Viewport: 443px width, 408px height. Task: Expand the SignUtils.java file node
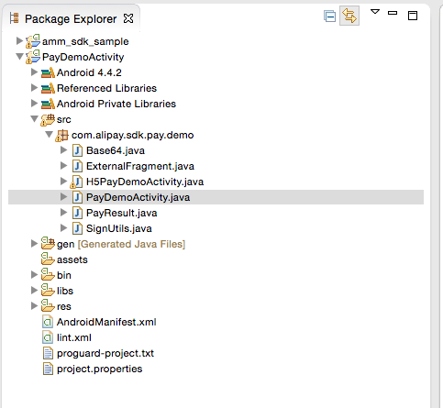point(63,228)
